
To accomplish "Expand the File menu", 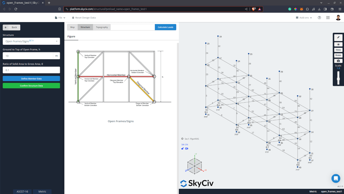I will [60, 18].
